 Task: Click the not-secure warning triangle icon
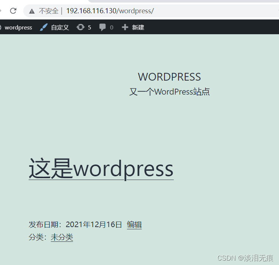pyautogui.click(x=32, y=11)
